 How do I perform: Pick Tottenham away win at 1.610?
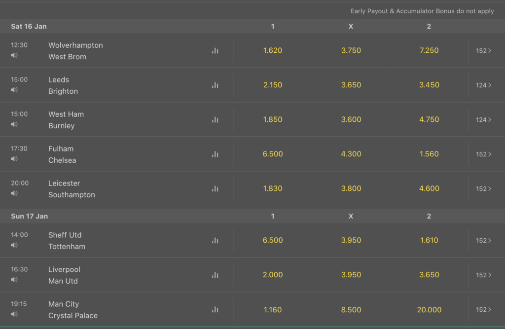pyautogui.click(x=429, y=240)
